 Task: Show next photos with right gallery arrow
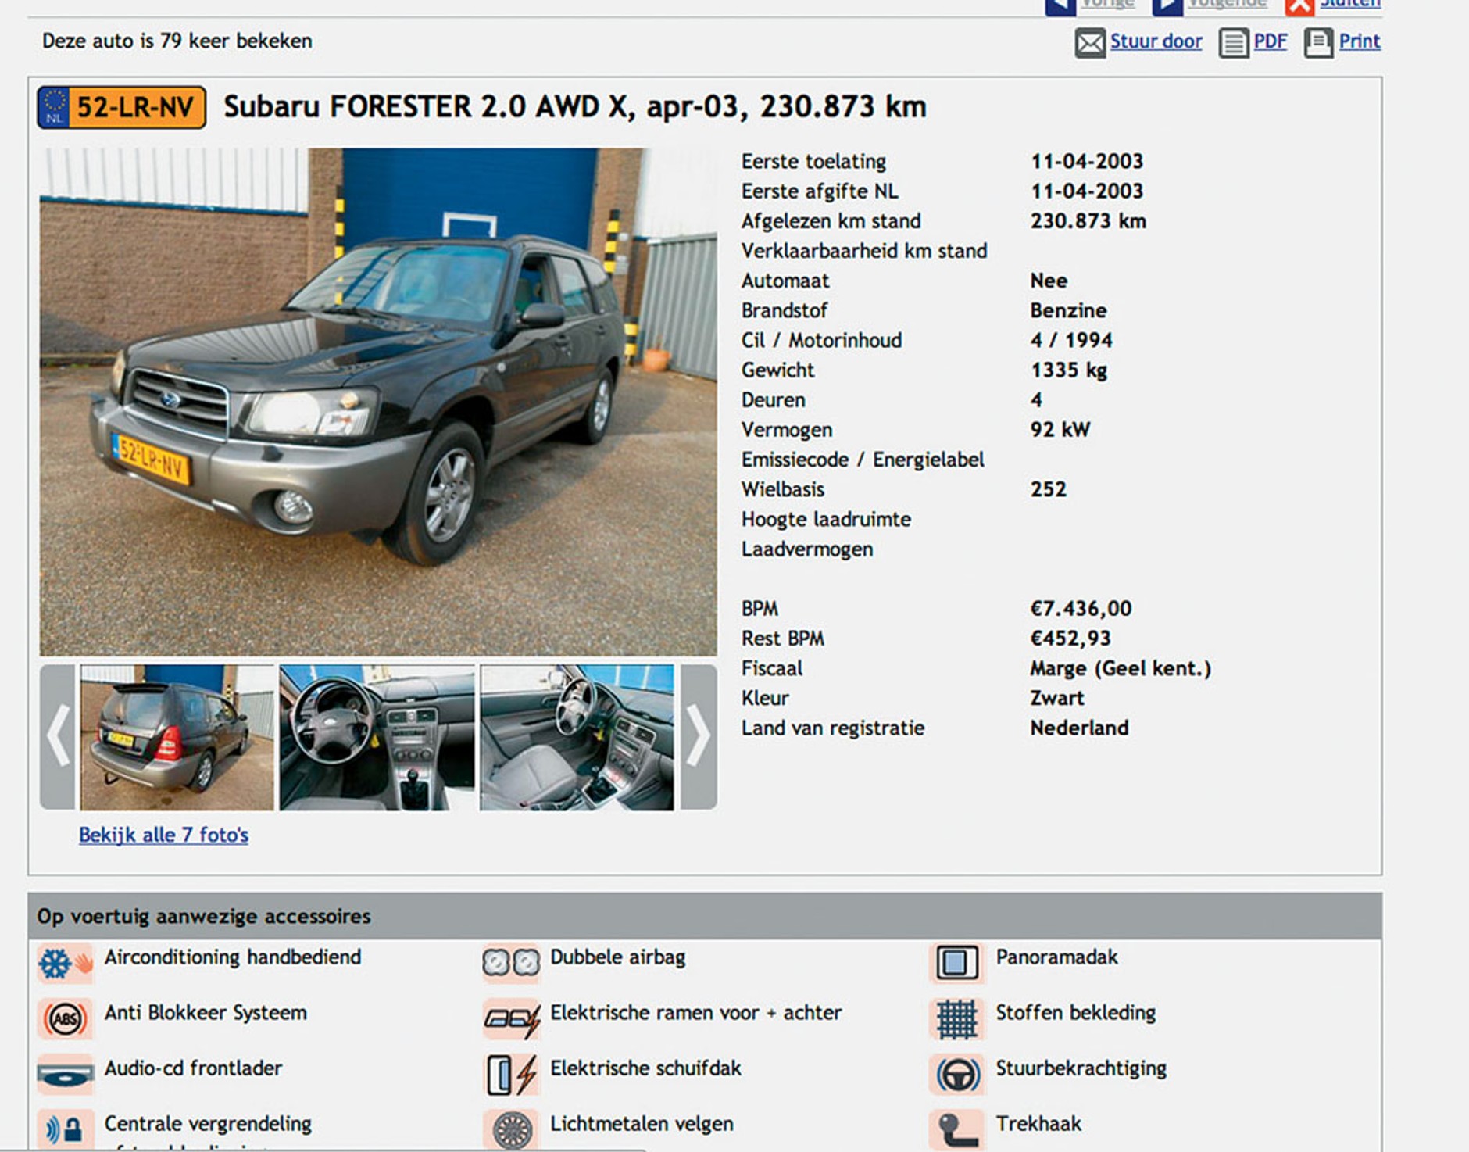pos(699,737)
